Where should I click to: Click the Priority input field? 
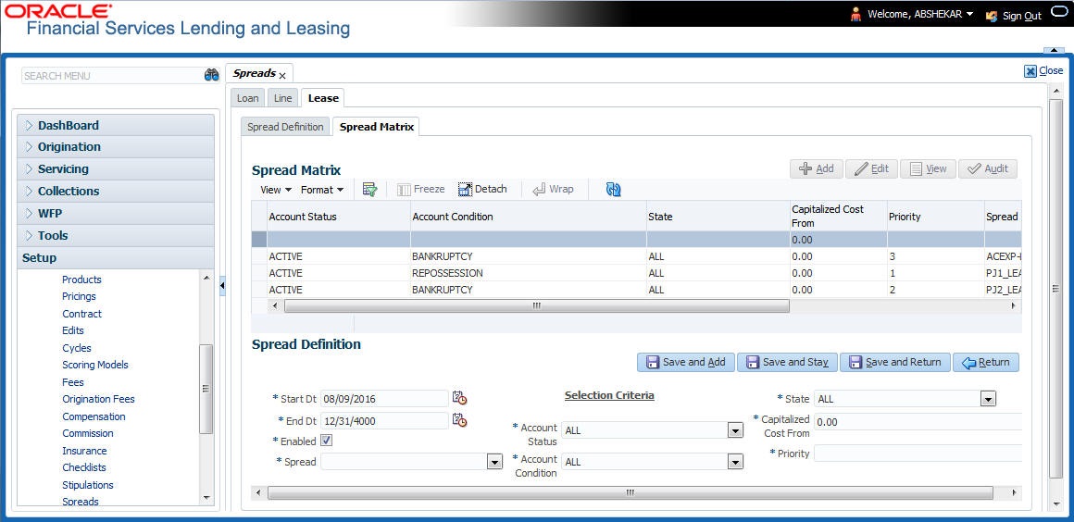coord(917,454)
